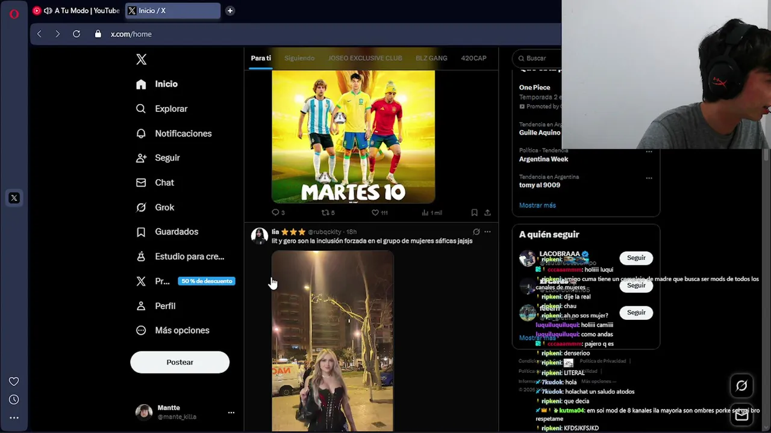The height and width of the screenshot is (433, 771).
Task: Click site info lock icon
Action: click(x=98, y=34)
